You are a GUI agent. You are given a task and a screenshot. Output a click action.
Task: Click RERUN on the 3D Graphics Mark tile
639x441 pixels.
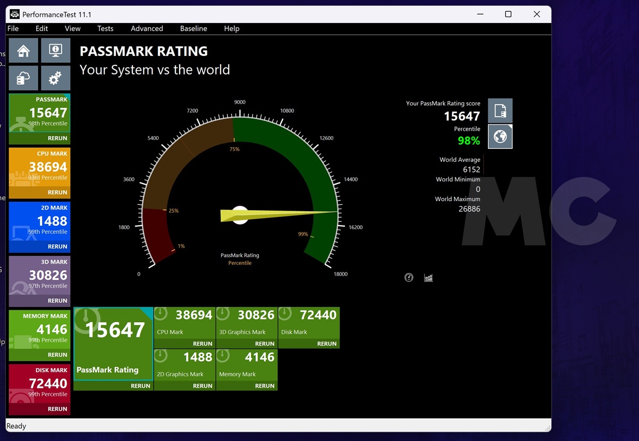[x=265, y=344]
